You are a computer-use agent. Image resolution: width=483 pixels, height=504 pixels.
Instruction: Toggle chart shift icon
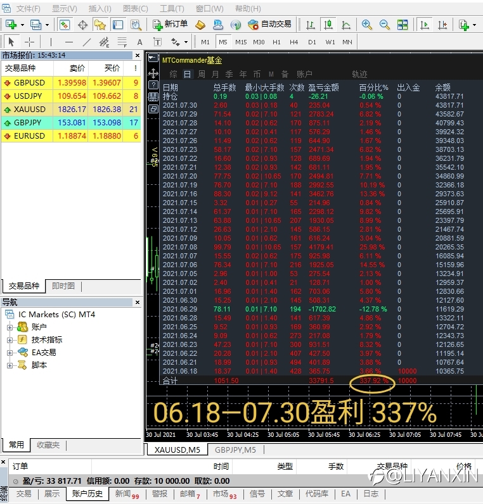click(442, 25)
